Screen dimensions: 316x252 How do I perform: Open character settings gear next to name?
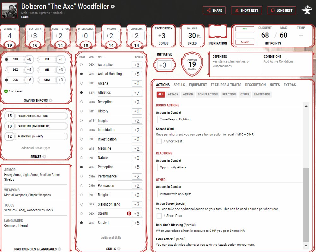pyautogui.click(x=113, y=6)
